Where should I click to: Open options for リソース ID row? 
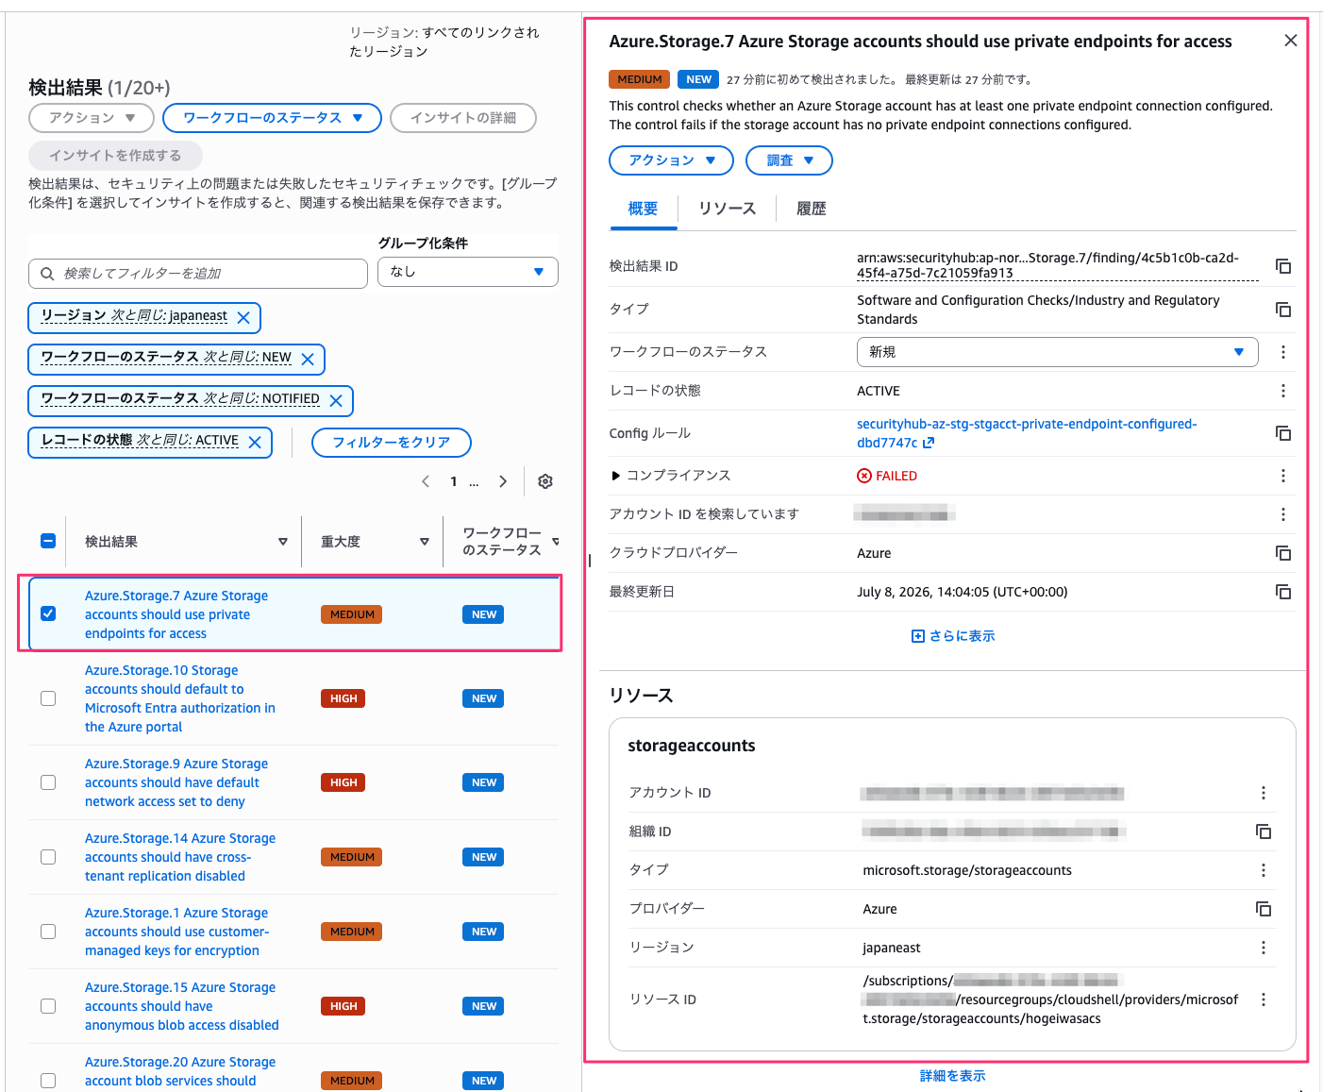tap(1264, 1000)
